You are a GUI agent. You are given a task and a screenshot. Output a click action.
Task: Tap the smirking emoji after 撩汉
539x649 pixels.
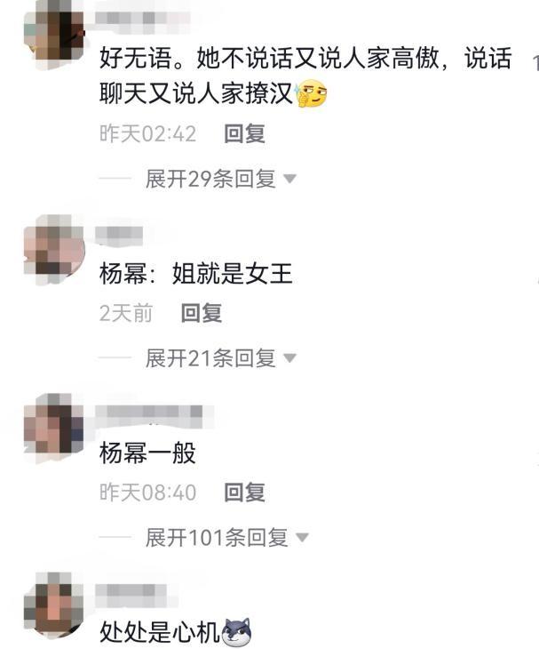tap(311, 93)
